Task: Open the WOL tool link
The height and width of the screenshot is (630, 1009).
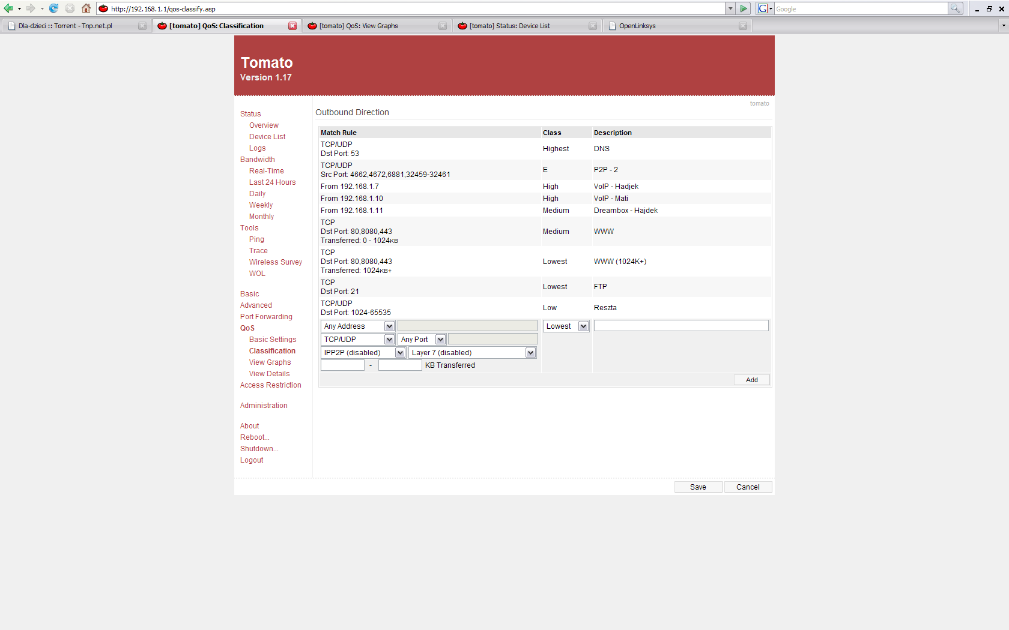Action: 257,274
